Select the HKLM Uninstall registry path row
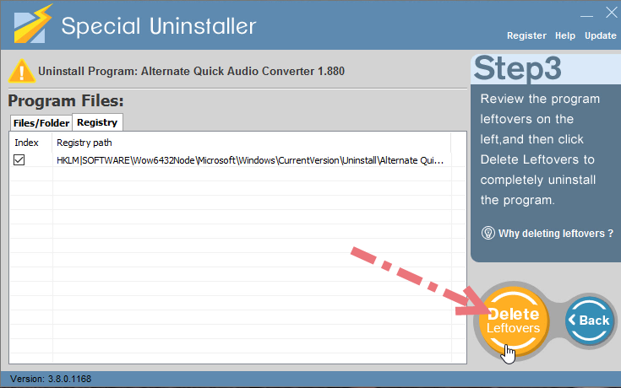621x388 pixels. click(x=230, y=160)
